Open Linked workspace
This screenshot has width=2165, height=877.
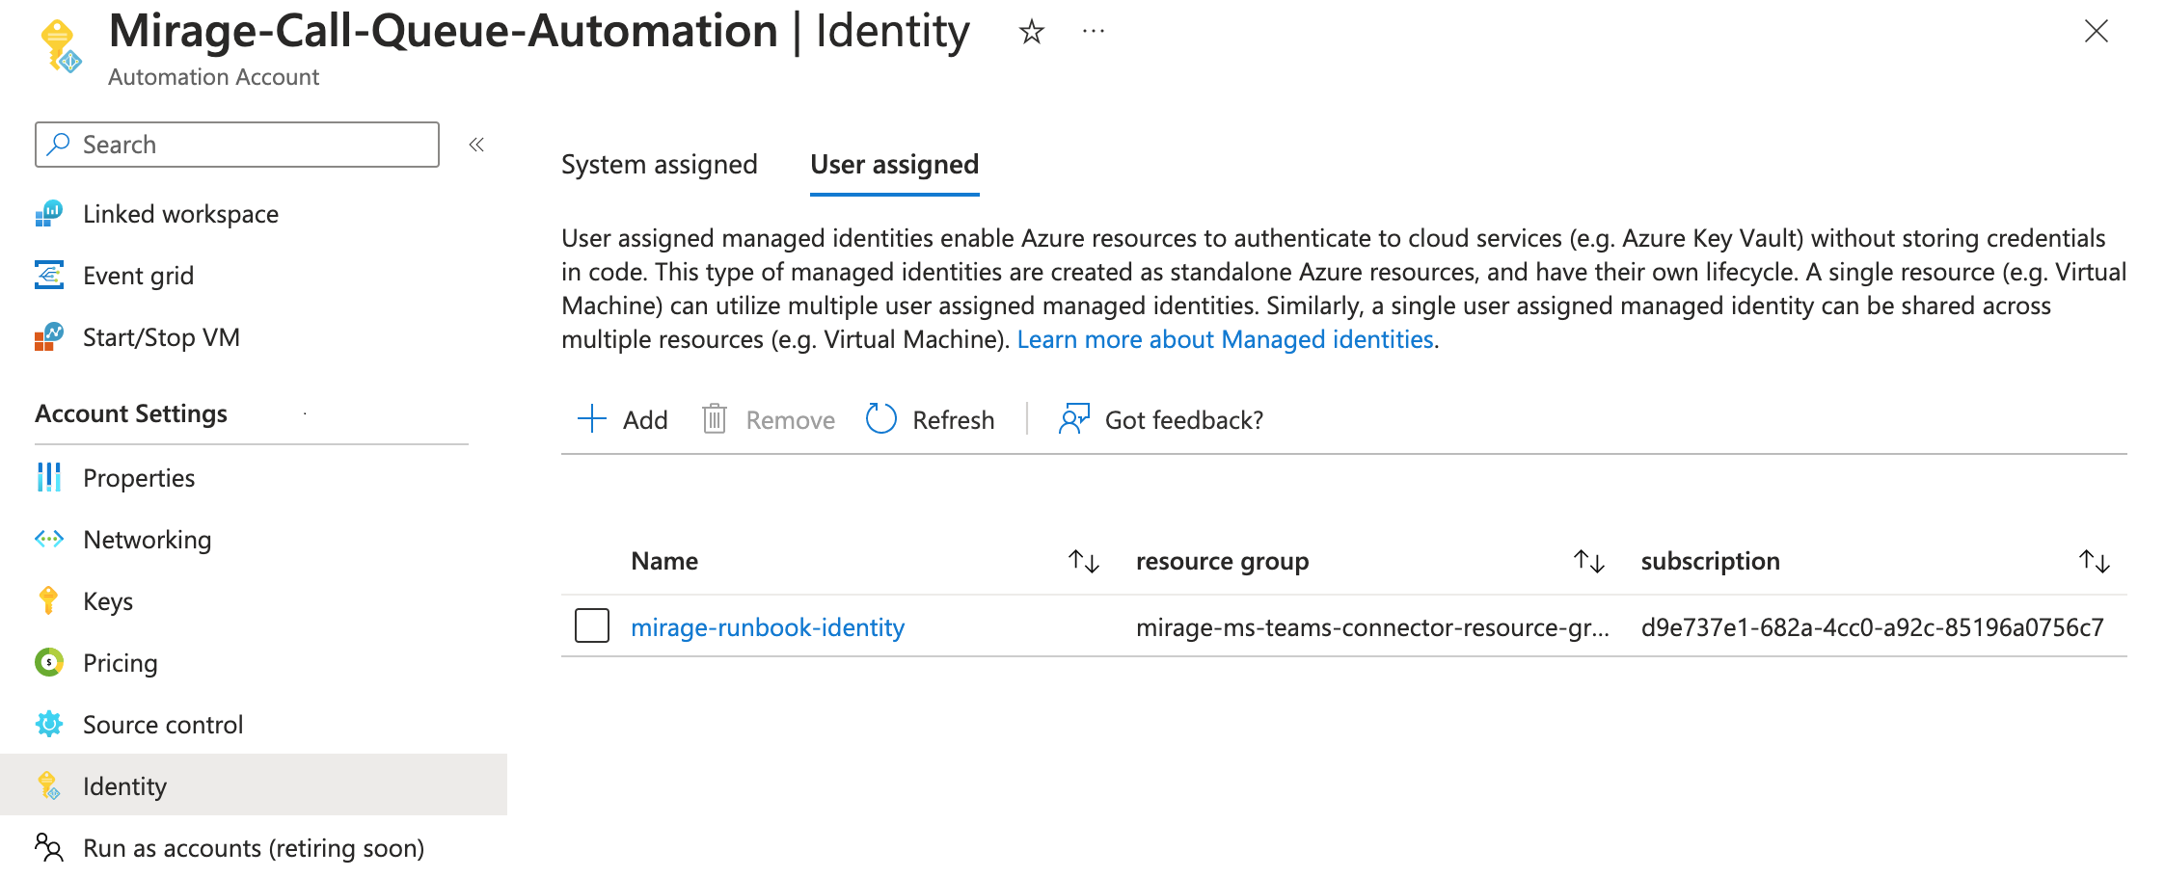180,214
